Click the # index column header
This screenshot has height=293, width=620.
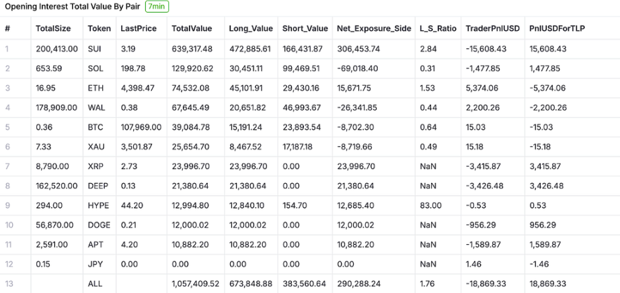pos(7,29)
